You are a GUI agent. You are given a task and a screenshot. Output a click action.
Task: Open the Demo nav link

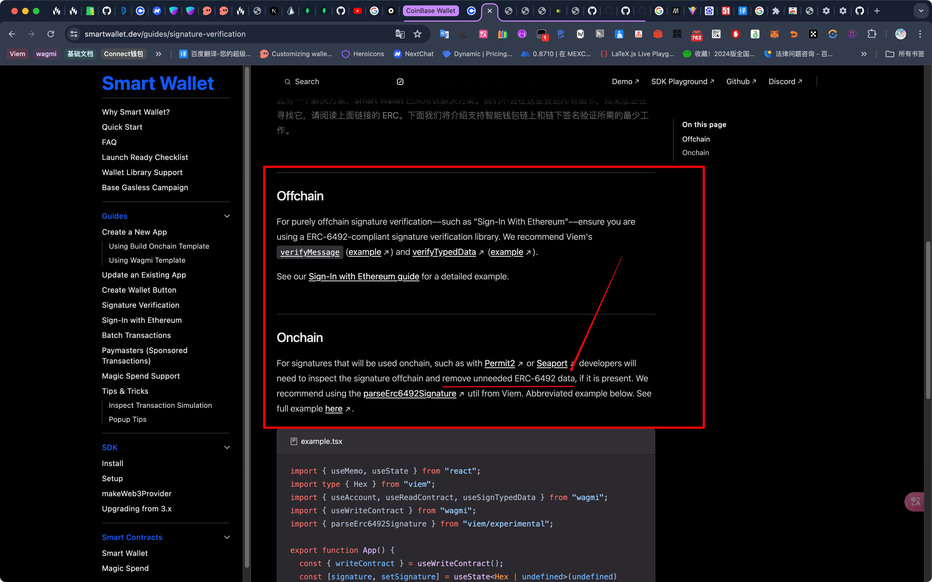[625, 82]
